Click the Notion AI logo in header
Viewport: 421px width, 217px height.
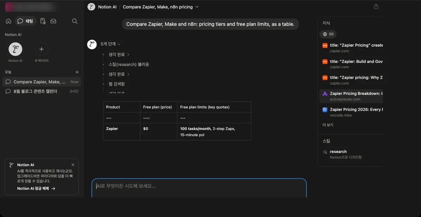pos(91,7)
